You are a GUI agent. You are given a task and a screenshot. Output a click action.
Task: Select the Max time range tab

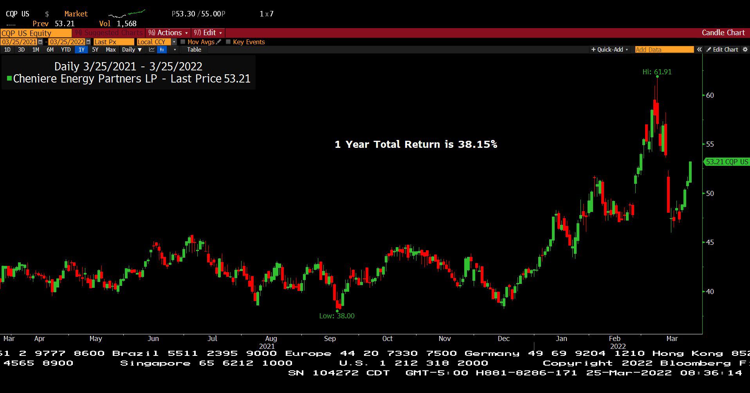click(x=111, y=50)
